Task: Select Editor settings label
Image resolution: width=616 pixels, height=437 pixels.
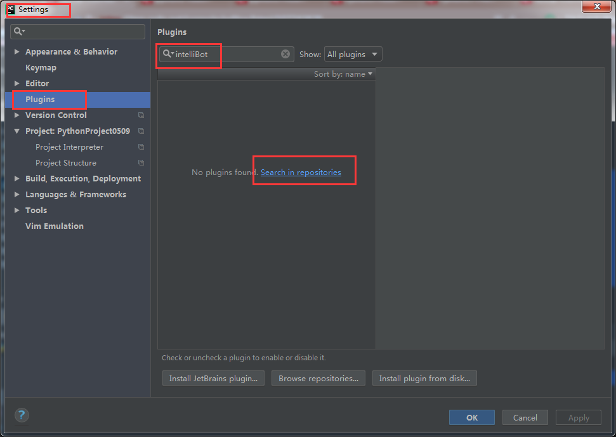Action: tap(37, 83)
